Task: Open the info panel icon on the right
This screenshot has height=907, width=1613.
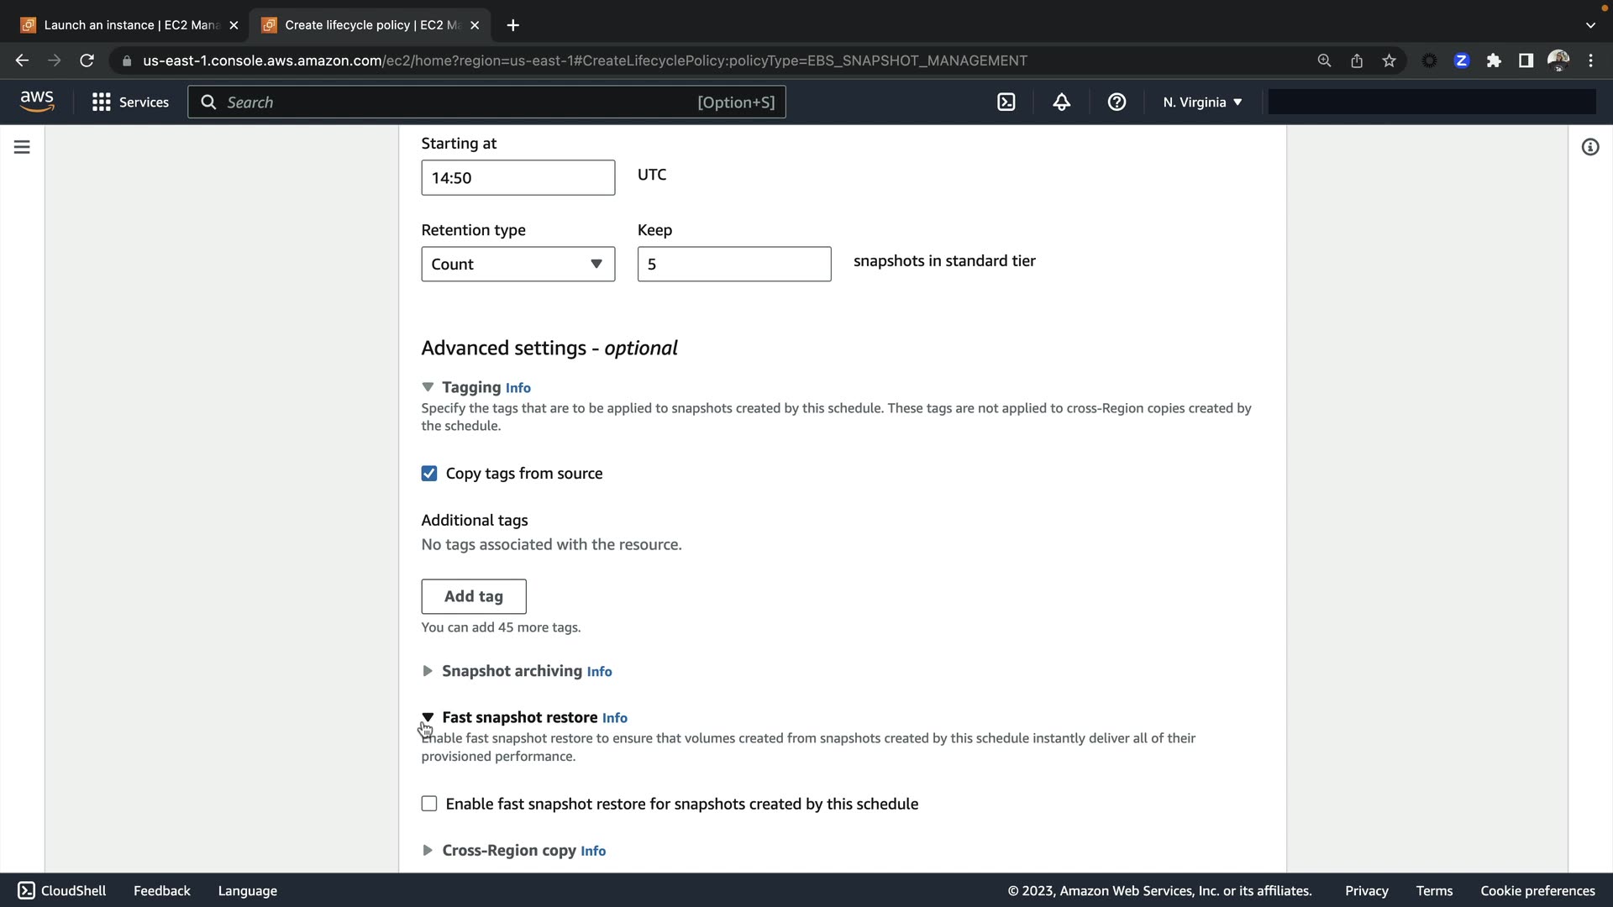Action: pyautogui.click(x=1589, y=147)
